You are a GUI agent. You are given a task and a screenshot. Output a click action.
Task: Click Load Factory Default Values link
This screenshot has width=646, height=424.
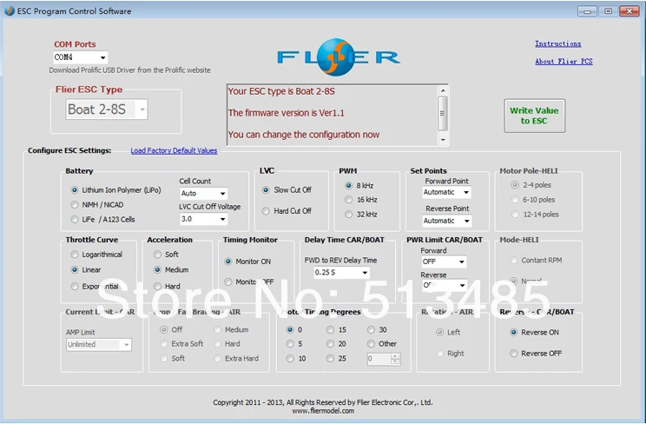(174, 150)
